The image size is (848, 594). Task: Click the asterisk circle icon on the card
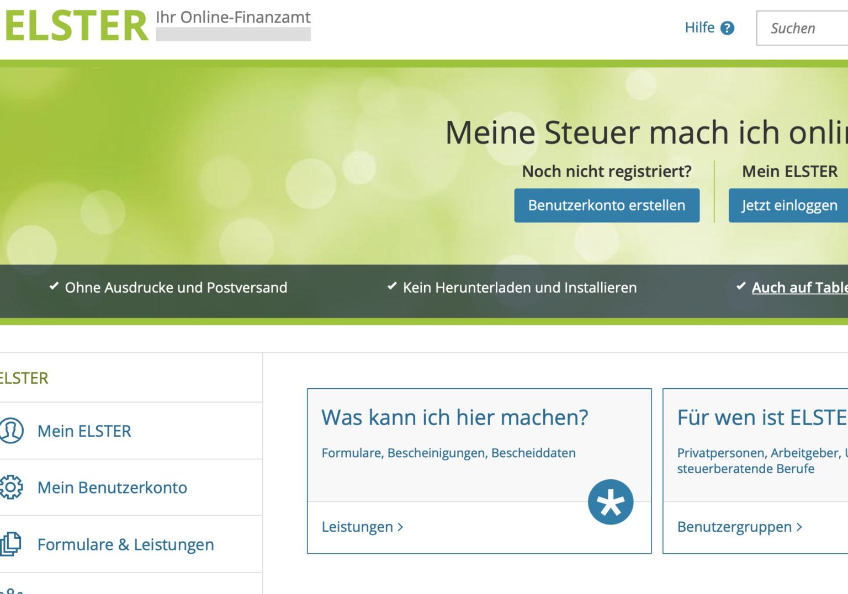pyautogui.click(x=610, y=502)
